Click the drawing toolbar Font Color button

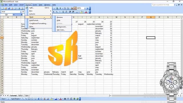60,99
